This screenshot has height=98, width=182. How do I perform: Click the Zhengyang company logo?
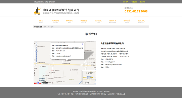coord(37,11)
